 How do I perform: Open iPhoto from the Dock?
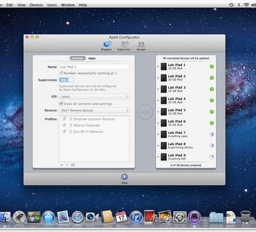[x=165, y=217]
